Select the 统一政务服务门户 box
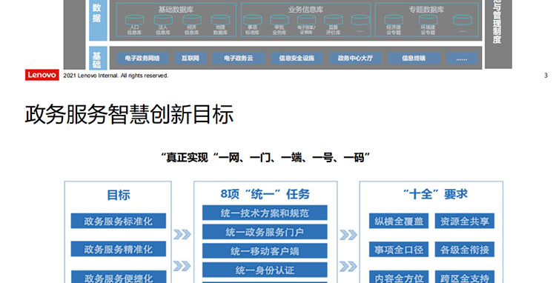The width and height of the screenshot is (556, 283). (x=265, y=232)
